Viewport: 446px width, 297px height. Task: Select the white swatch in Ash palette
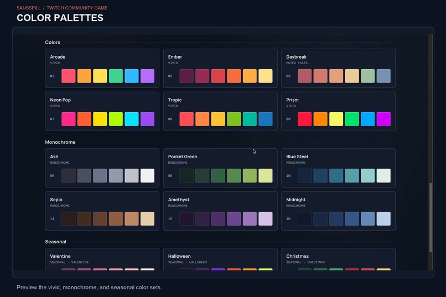click(147, 176)
